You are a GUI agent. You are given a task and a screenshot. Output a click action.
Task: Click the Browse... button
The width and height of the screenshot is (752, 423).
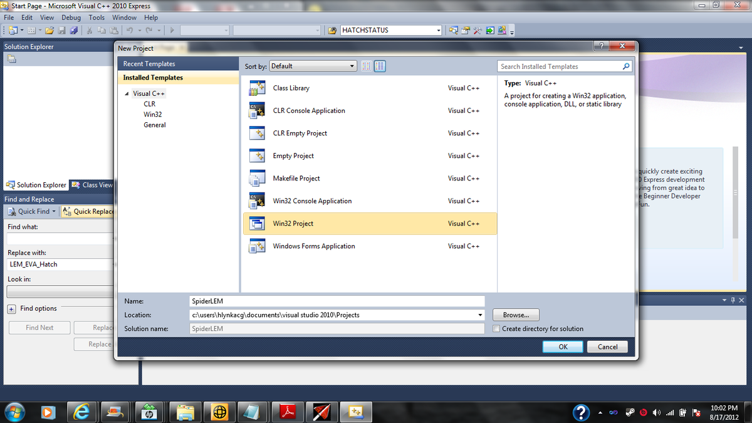(x=516, y=315)
